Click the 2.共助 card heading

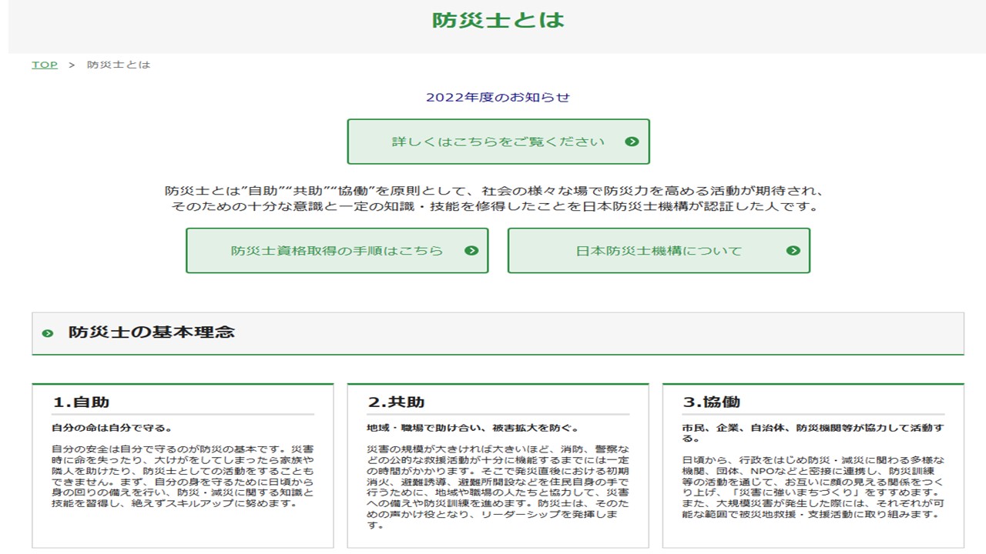coord(396,402)
